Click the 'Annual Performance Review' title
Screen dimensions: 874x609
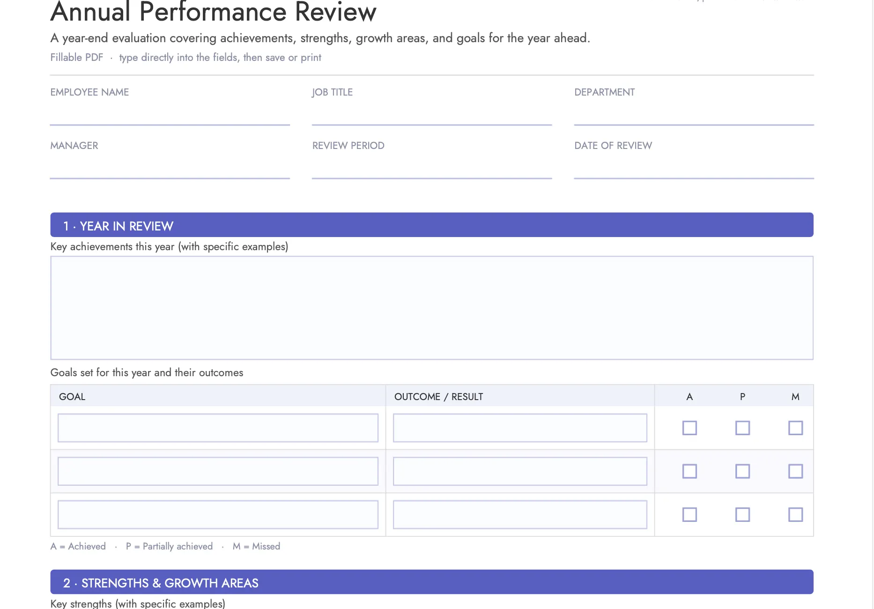(x=214, y=12)
